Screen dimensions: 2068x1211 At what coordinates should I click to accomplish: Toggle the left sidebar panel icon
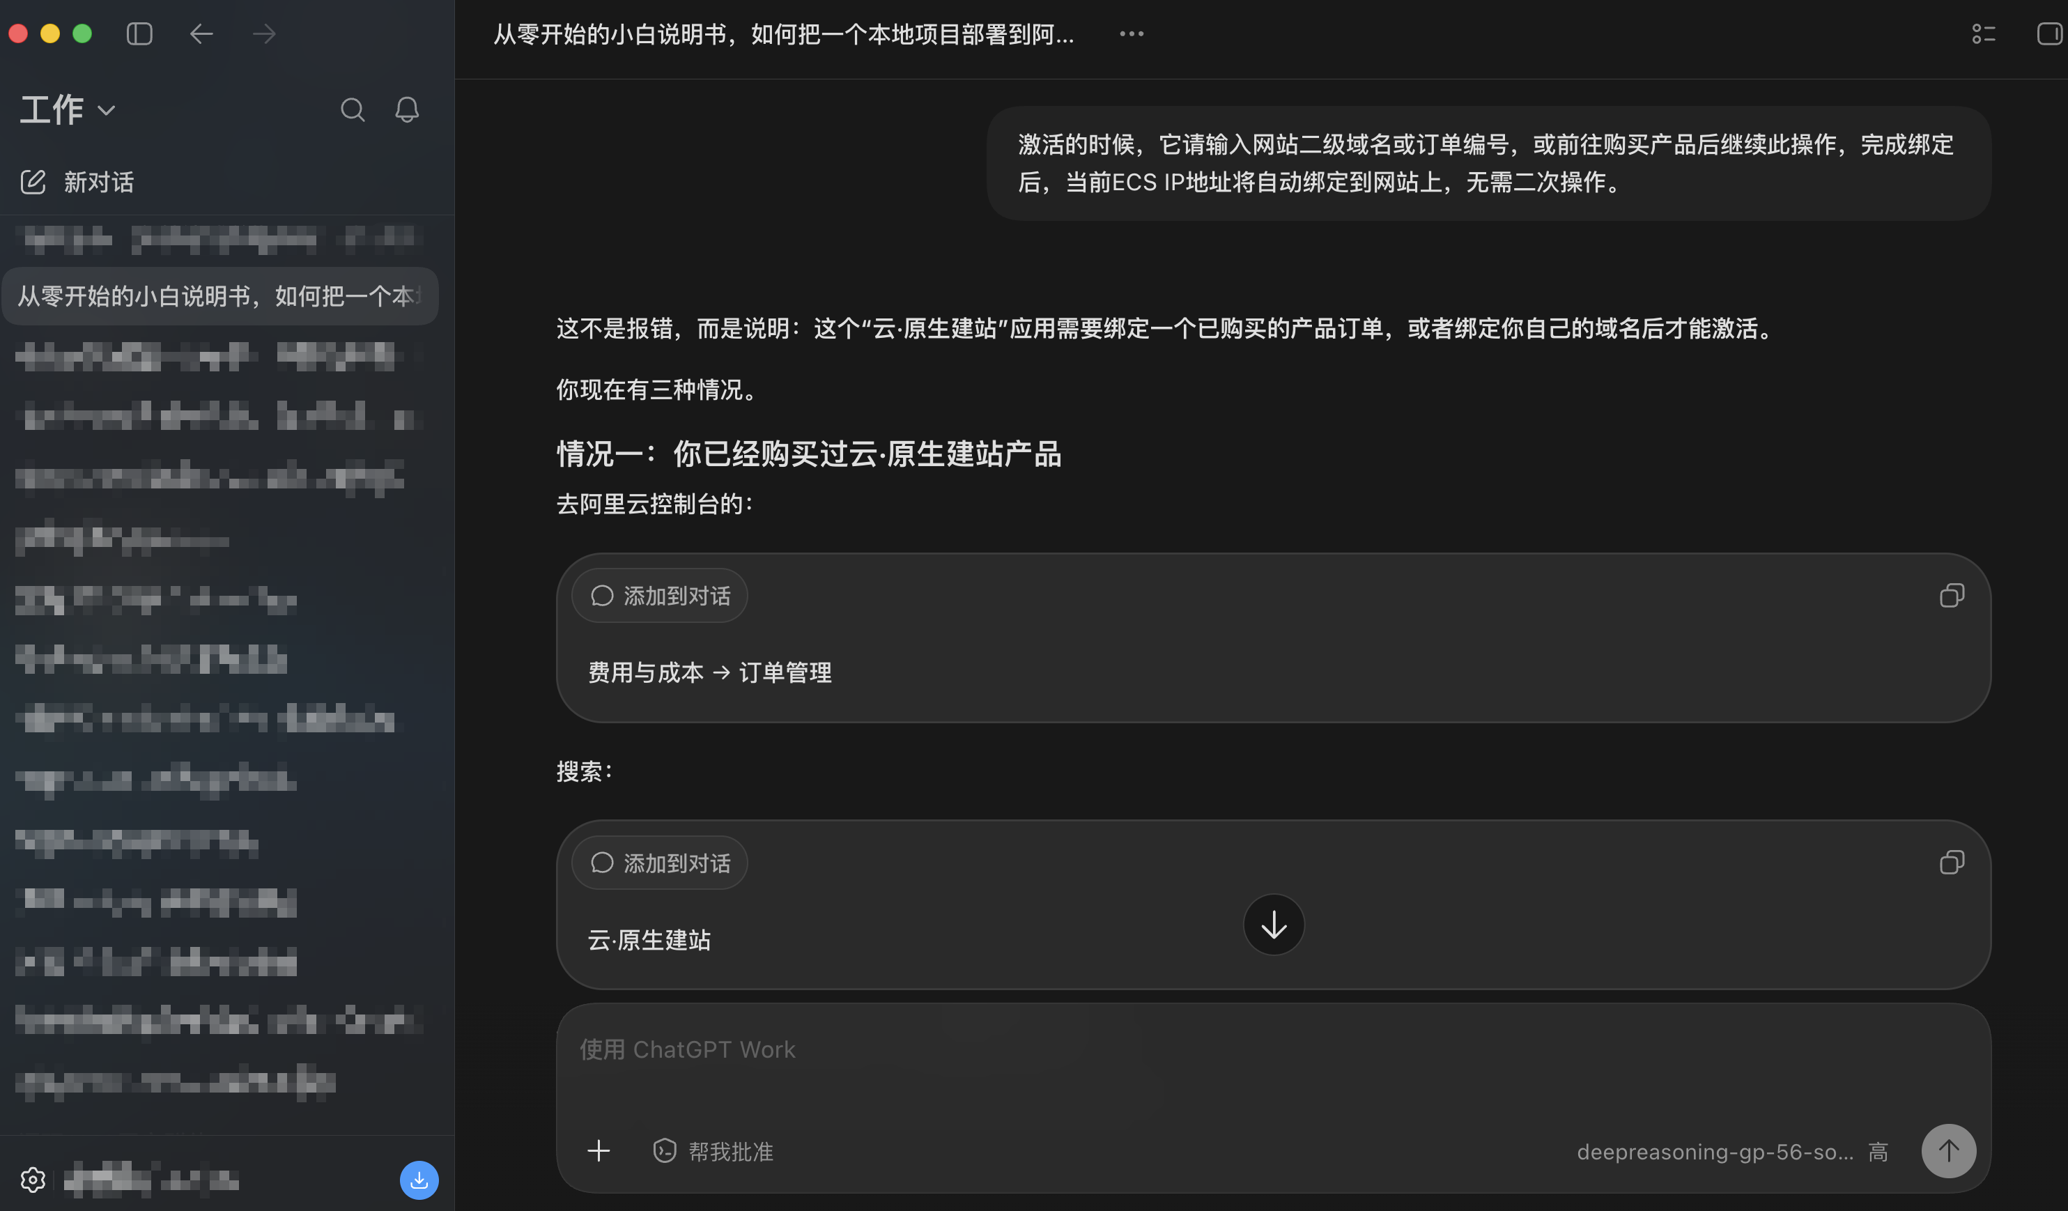tap(139, 33)
